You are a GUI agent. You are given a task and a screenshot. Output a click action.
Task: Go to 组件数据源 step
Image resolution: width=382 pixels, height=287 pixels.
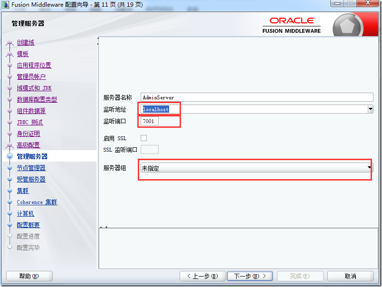point(31,111)
